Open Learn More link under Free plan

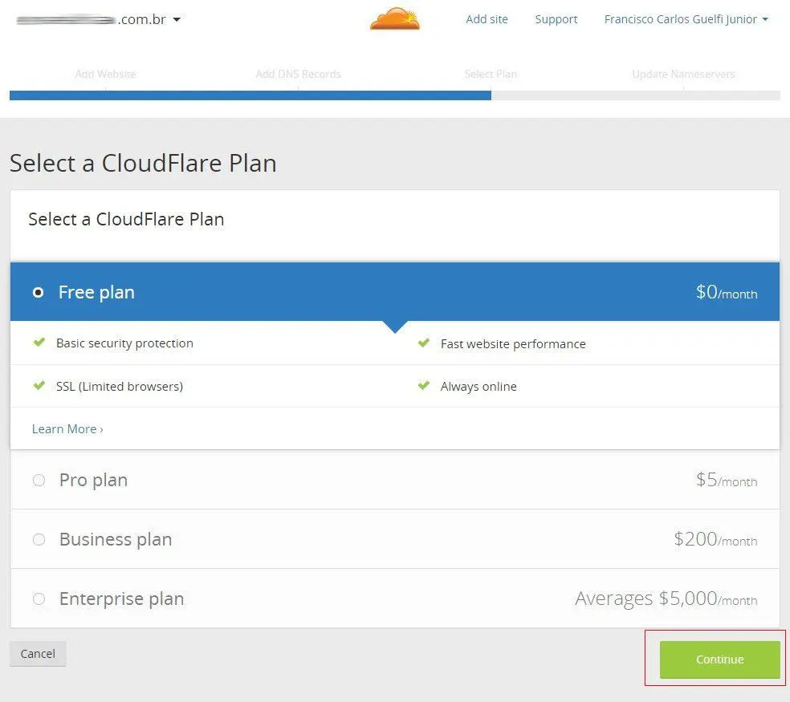(67, 429)
